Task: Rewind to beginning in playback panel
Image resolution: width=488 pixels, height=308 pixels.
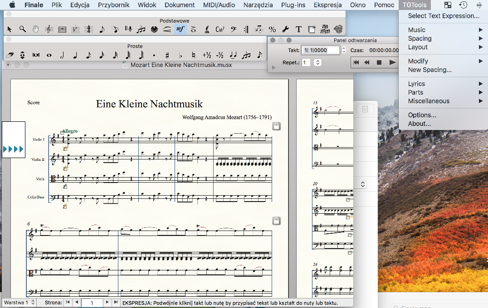Action: pyautogui.click(x=356, y=63)
